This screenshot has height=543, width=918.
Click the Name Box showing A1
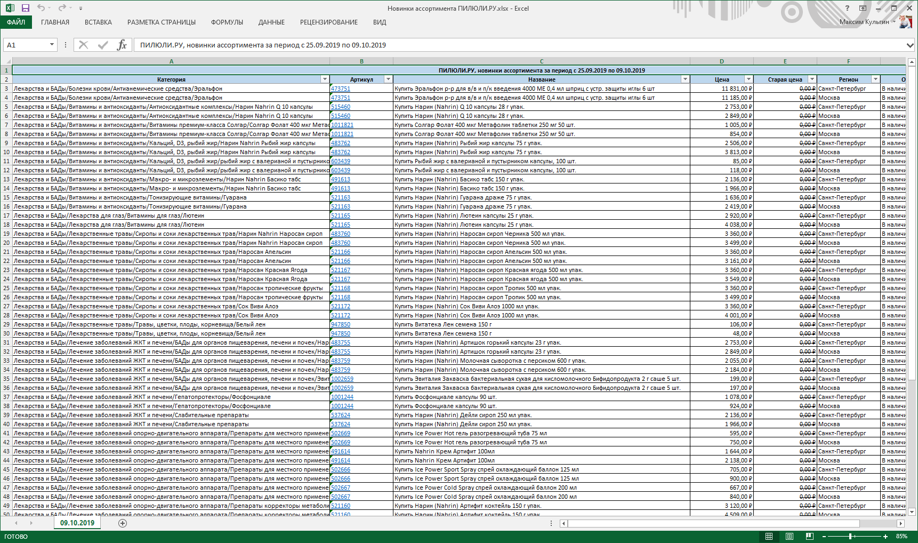pos(26,45)
